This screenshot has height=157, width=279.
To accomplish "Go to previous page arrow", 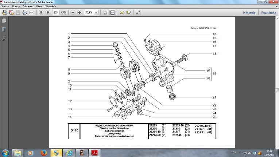I will pyautogui.click(x=41, y=12).
